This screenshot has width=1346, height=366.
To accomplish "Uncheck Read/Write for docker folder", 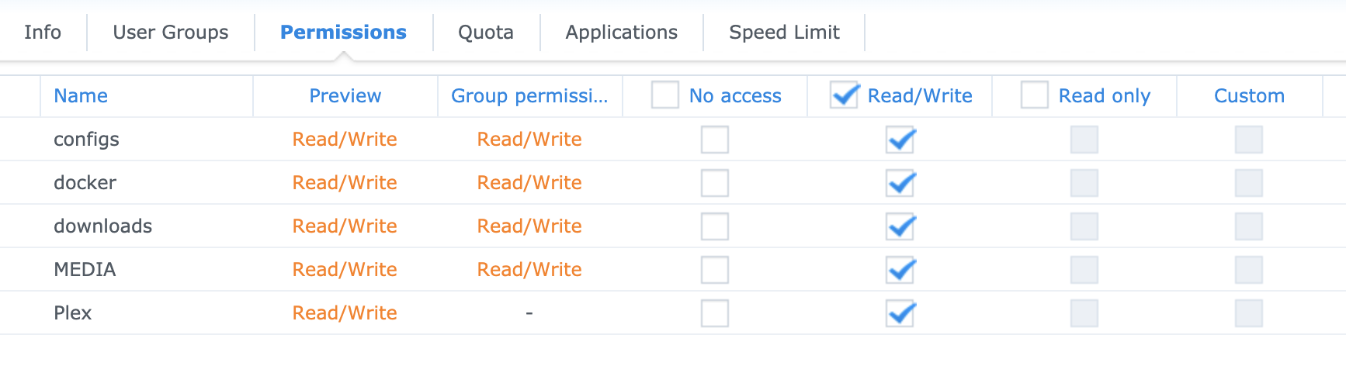I will (x=900, y=183).
